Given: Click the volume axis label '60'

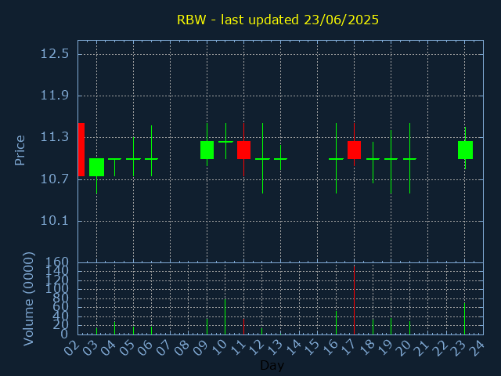Looking at the screenshot, I should pos(61,307).
